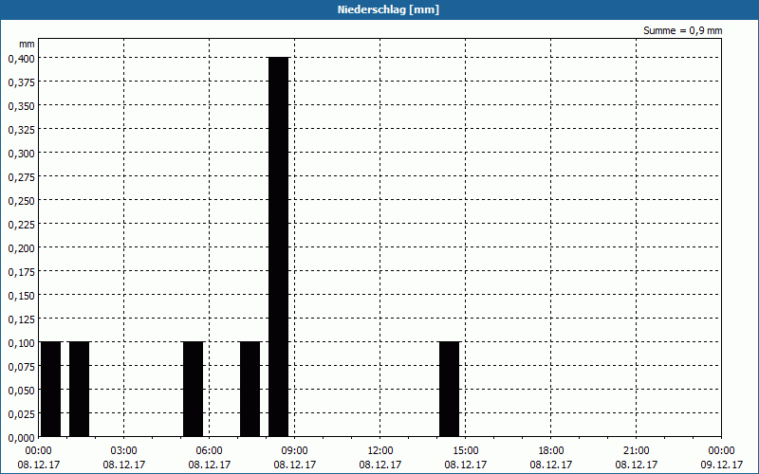
Task: Click the bar just before 15:00
Action: (x=449, y=390)
